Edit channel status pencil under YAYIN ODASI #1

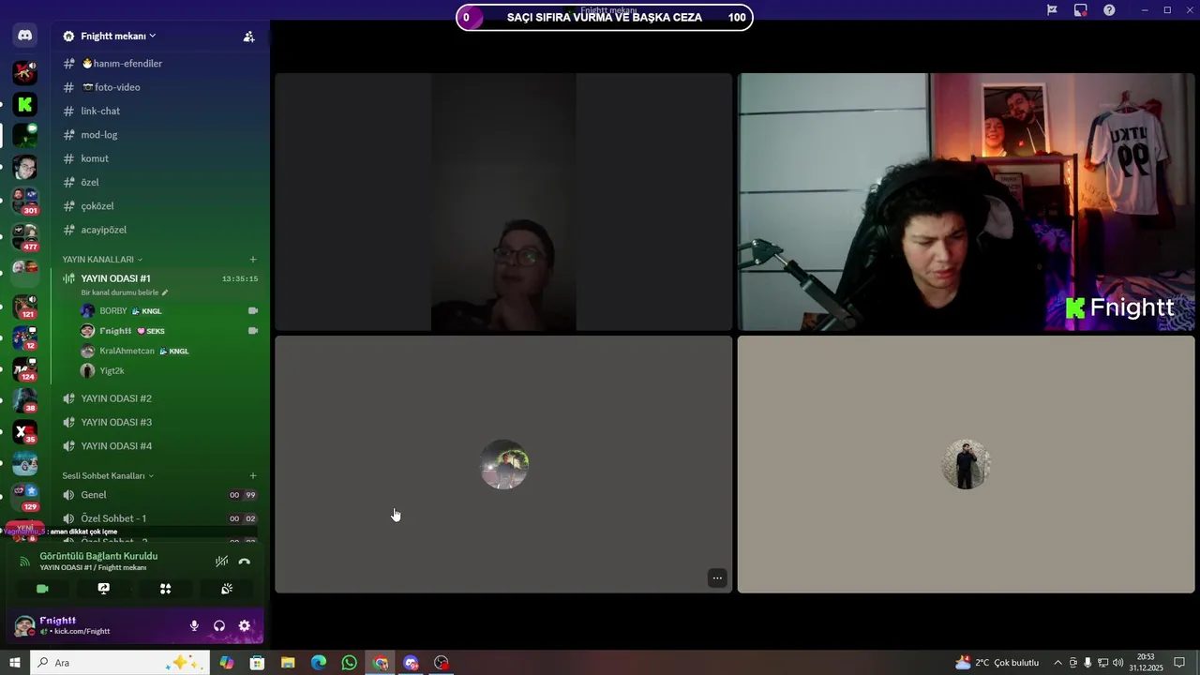point(165,292)
